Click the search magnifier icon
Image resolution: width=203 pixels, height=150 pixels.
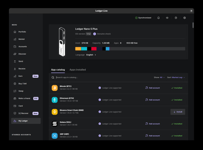tap(53, 78)
